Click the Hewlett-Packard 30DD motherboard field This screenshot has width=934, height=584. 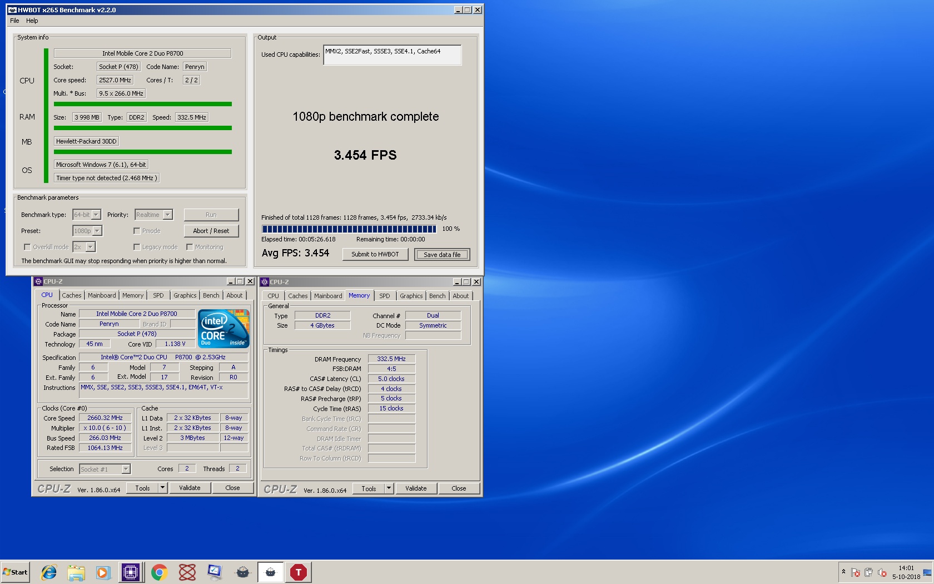86,141
